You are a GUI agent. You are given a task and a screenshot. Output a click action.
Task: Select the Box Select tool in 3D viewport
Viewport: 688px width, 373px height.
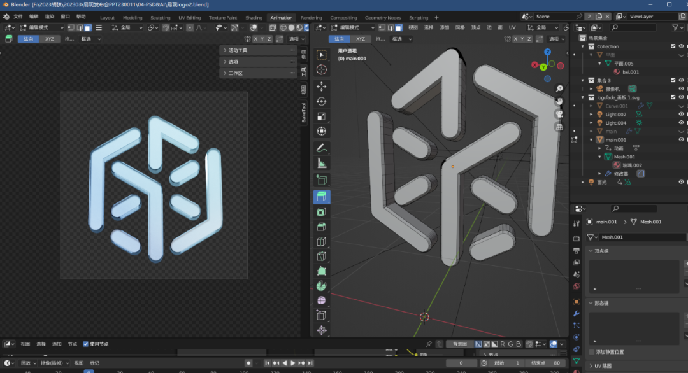coord(322,55)
